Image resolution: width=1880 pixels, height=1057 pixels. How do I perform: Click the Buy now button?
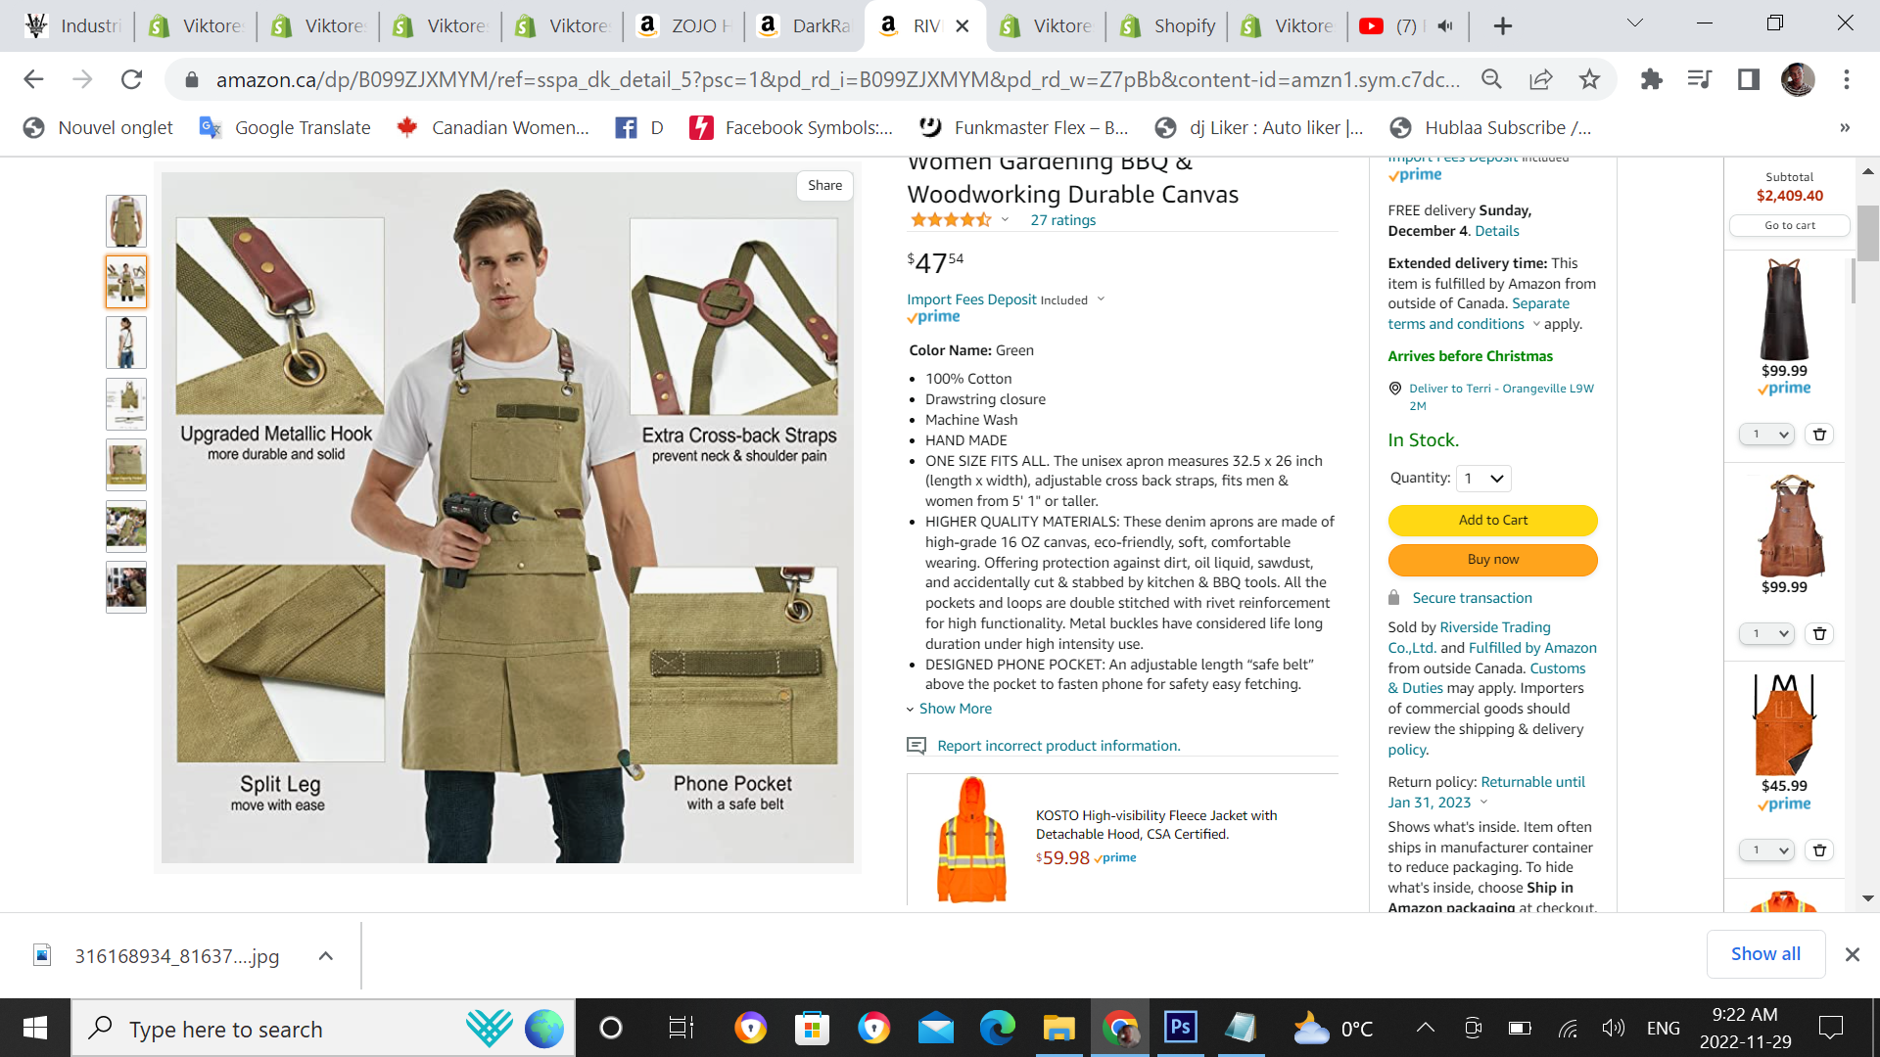coord(1492,560)
